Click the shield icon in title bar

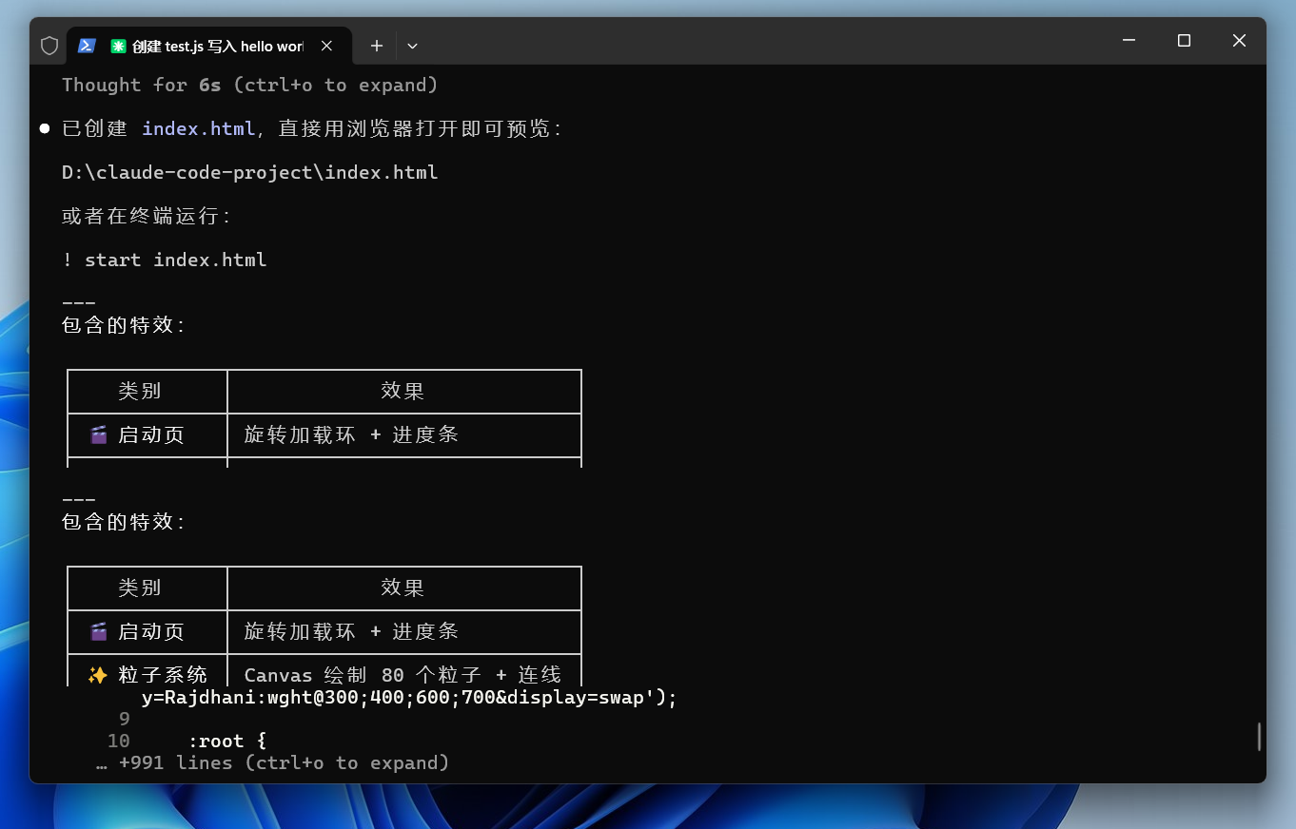click(49, 45)
